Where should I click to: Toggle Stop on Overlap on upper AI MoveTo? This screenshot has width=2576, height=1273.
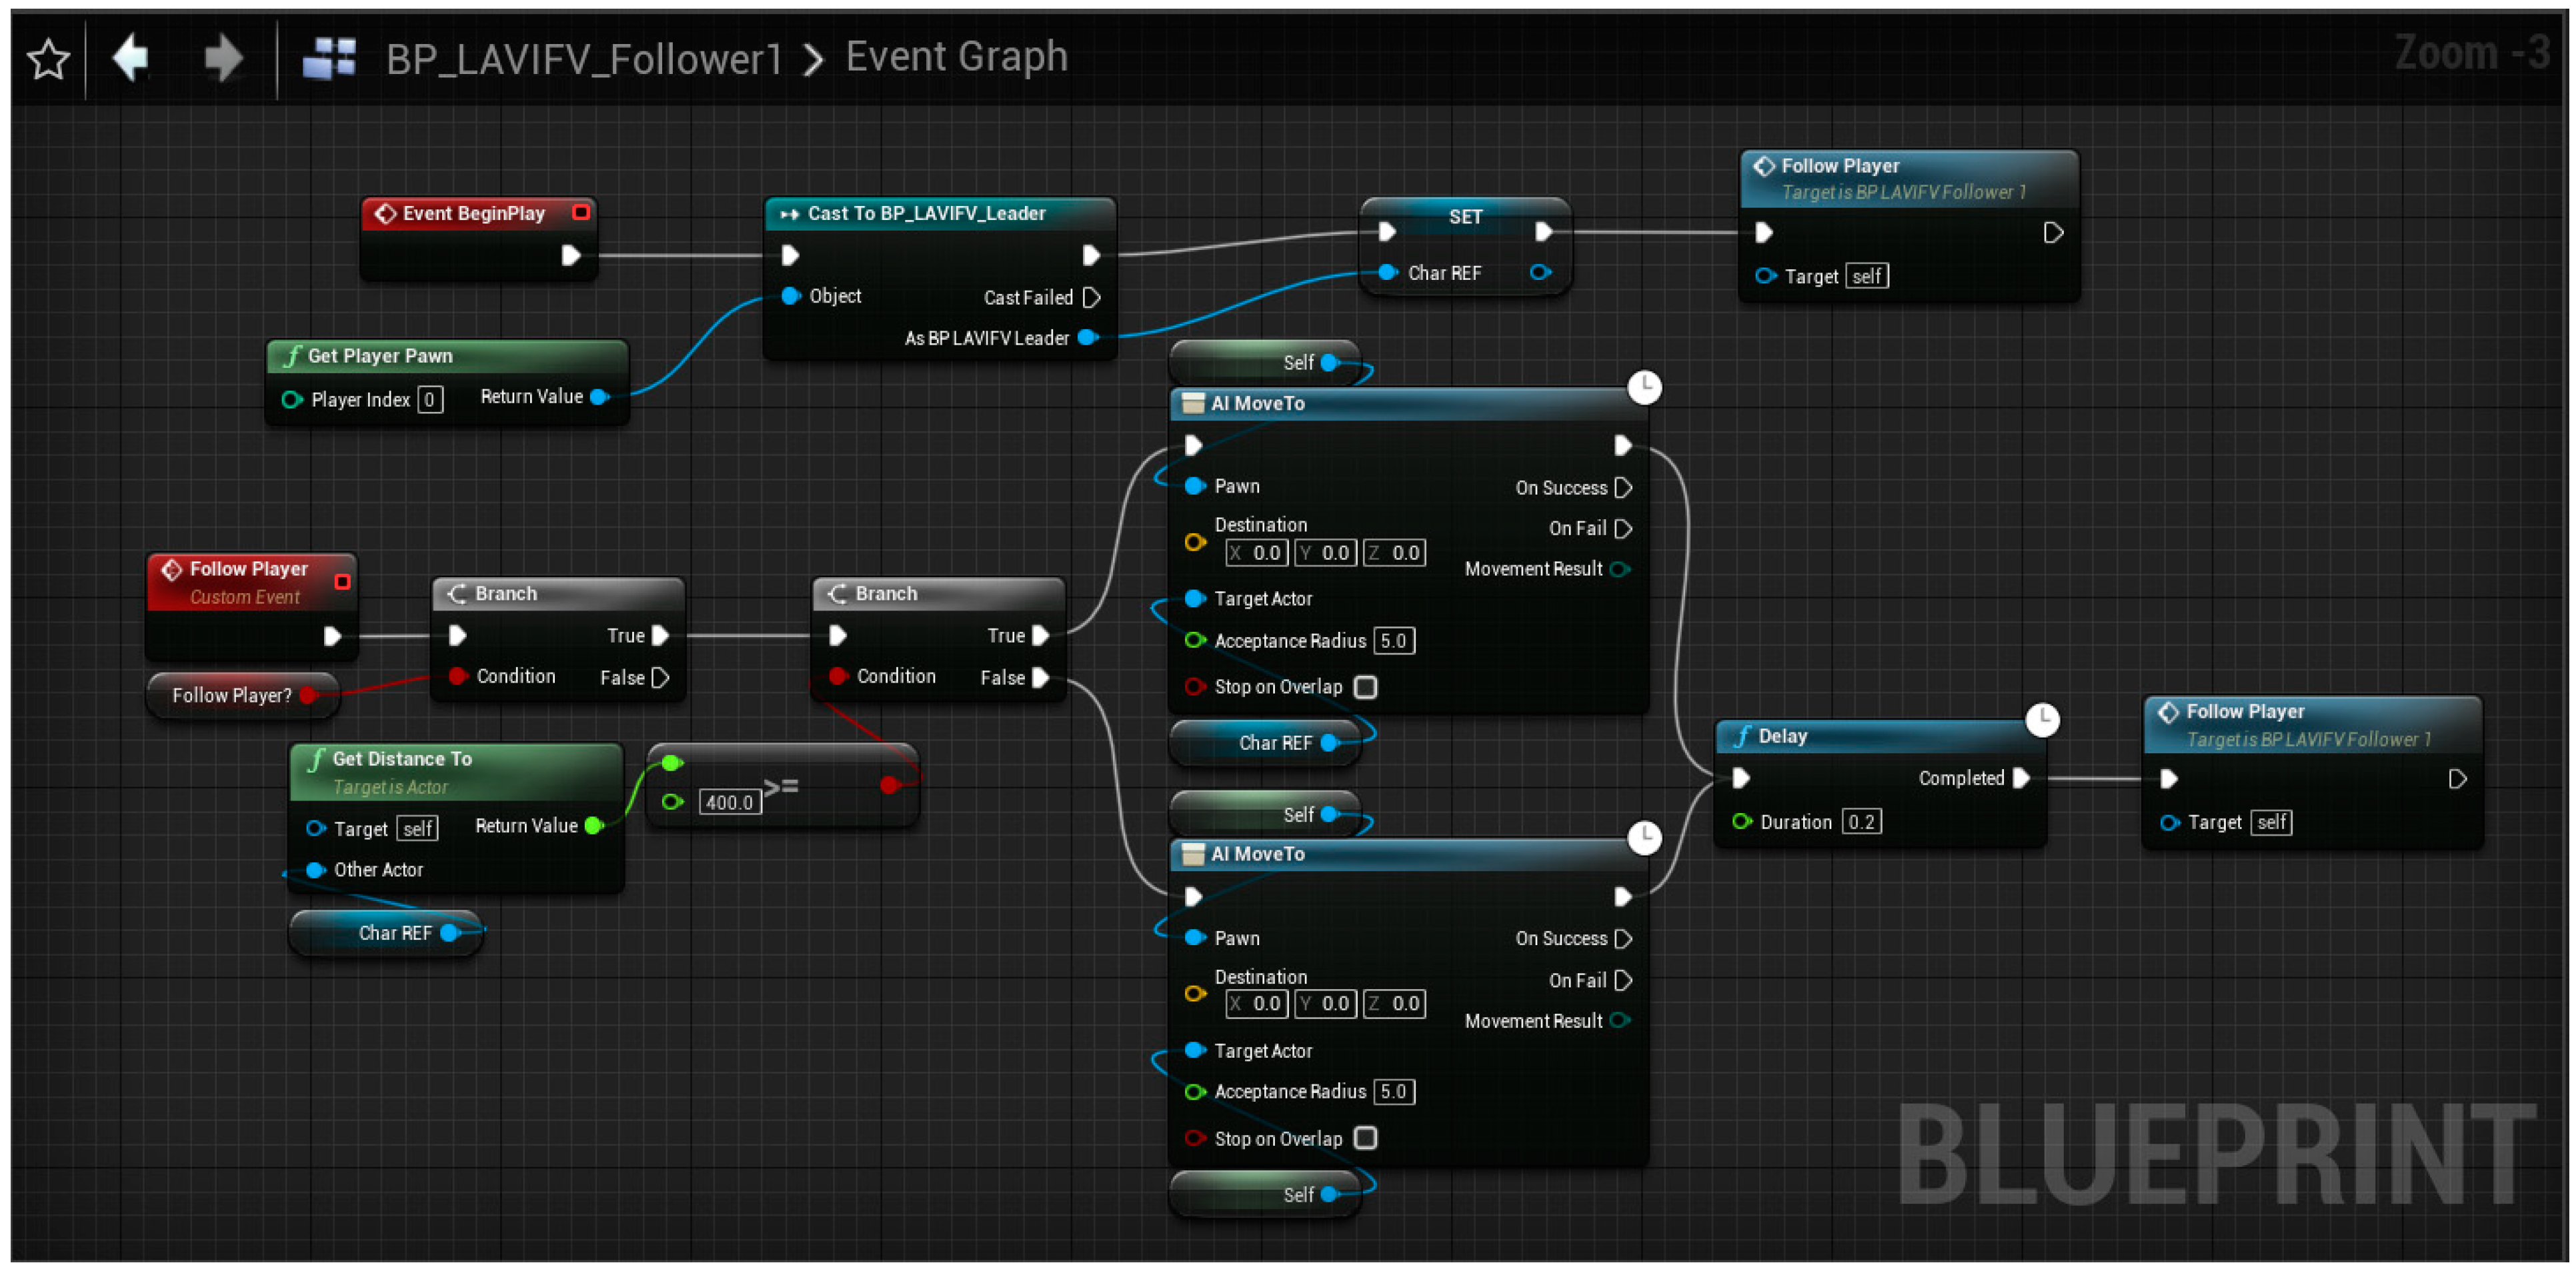point(1365,687)
